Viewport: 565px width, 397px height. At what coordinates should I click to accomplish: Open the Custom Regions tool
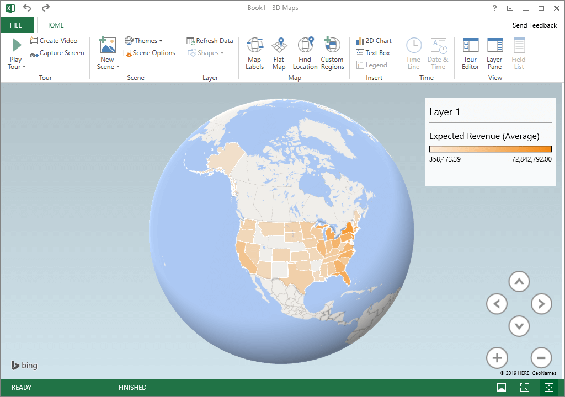click(332, 53)
